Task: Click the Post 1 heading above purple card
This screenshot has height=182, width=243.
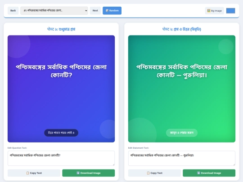Action: coord(61,29)
